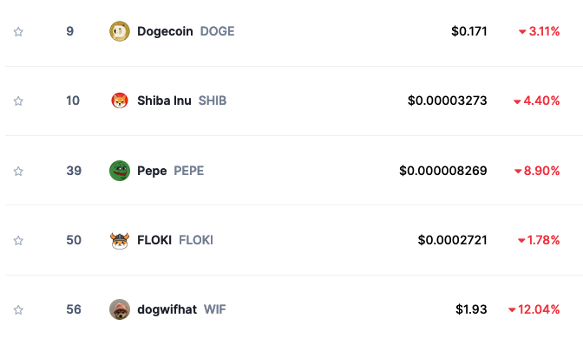Toggle the Shiba Inu watchlist star

point(18,101)
